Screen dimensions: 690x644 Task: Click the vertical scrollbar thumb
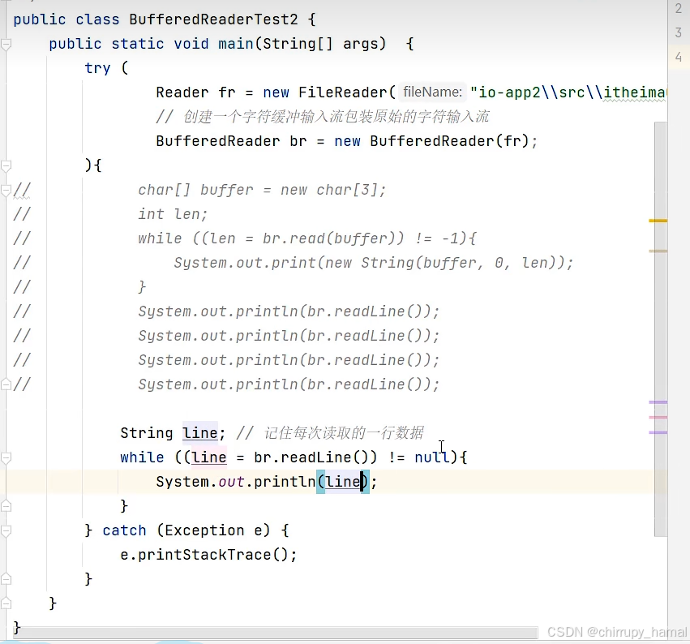pyautogui.click(x=660, y=329)
